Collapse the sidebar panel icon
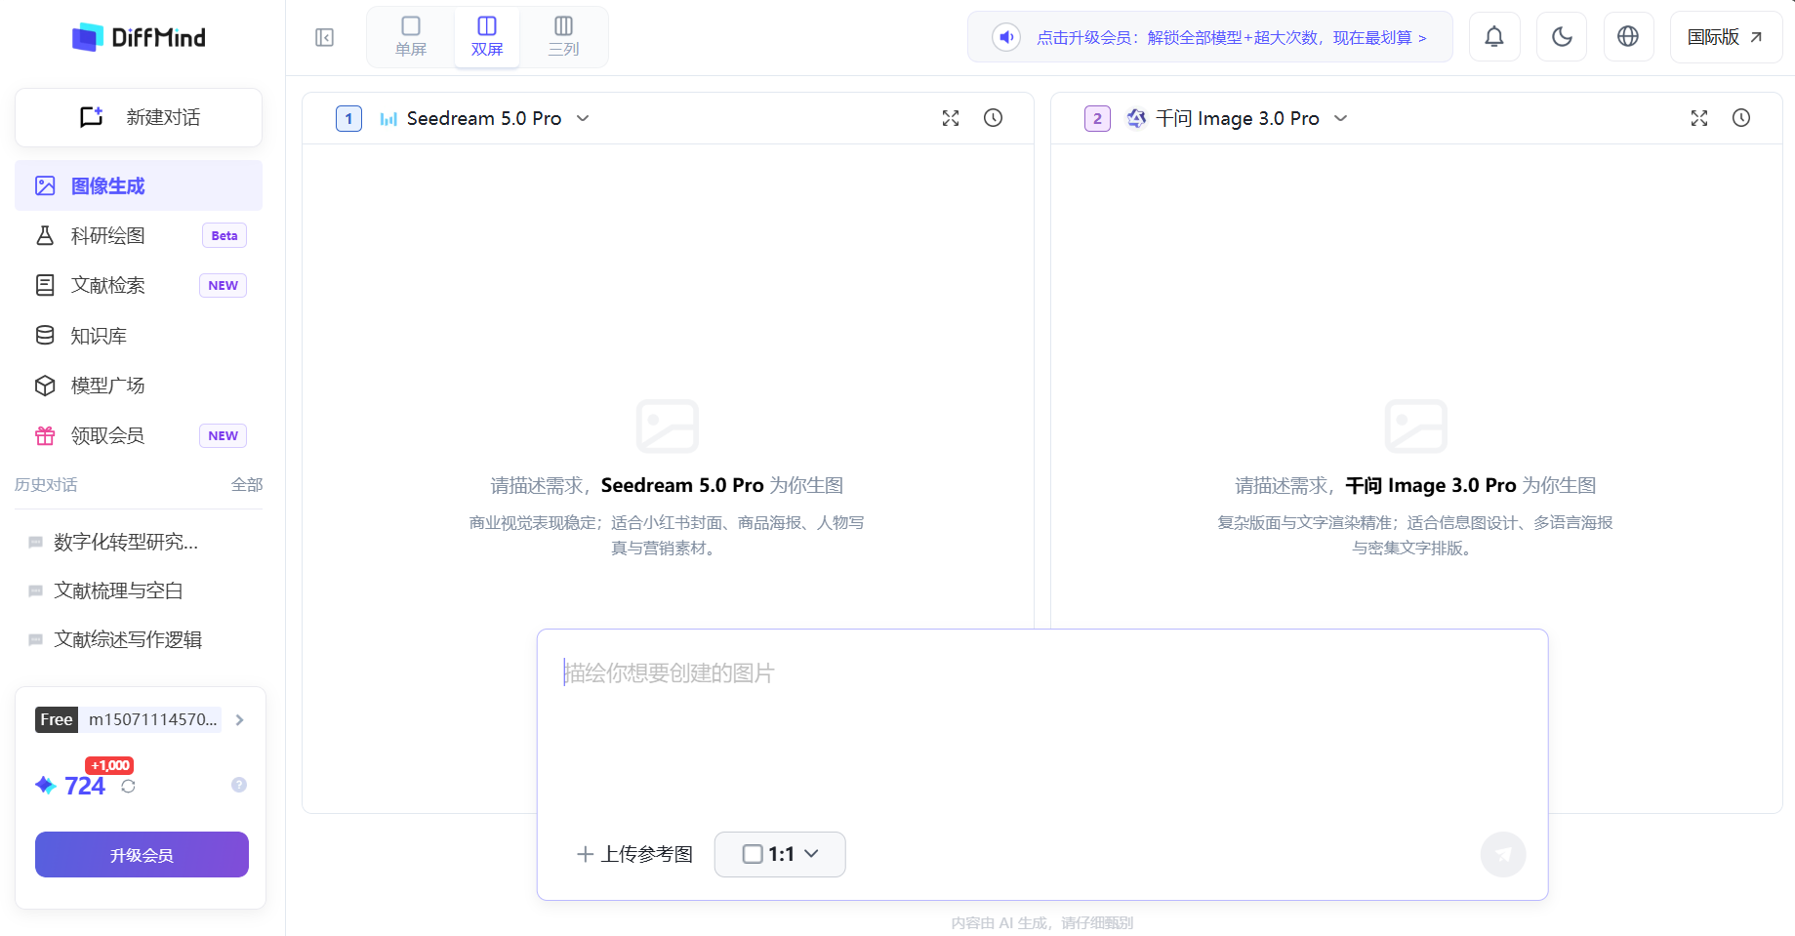The width and height of the screenshot is (1795, 936). coord(325,37)
